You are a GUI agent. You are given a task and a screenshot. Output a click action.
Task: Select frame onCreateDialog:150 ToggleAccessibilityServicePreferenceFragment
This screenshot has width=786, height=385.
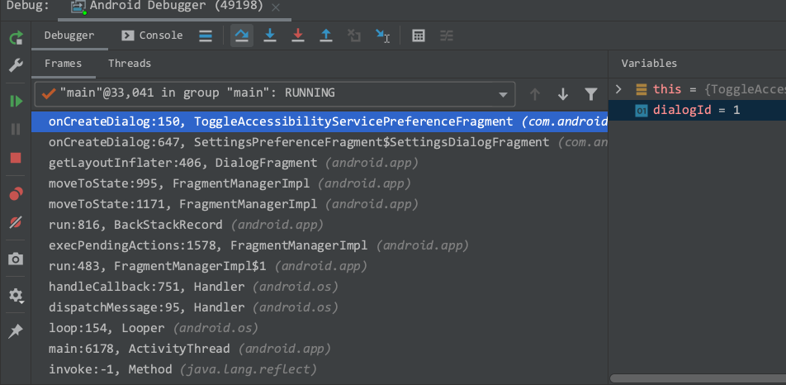pos(320,121)
